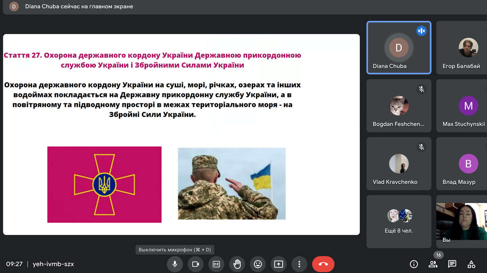Click the 'Ещё 8 чел.' tile
Screen dimensions: 487x273
click(x=399, y=221)
